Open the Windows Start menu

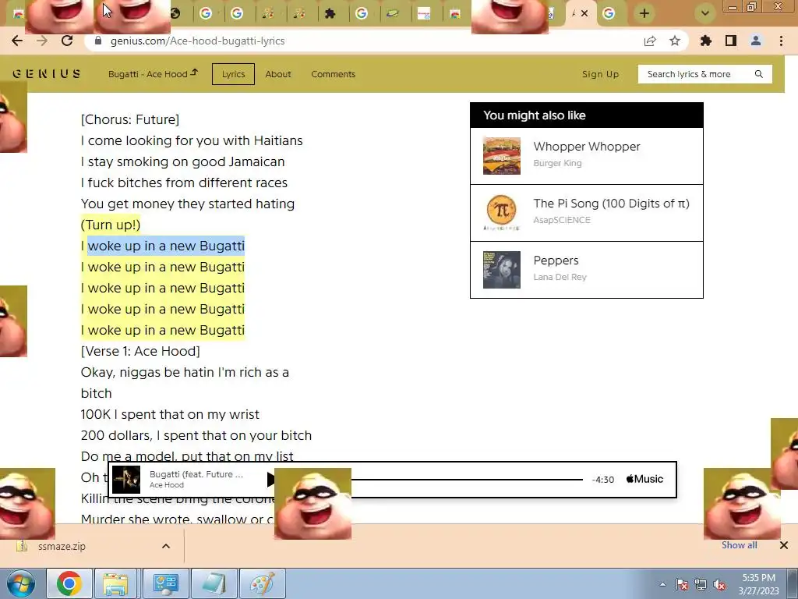(20, 583)
